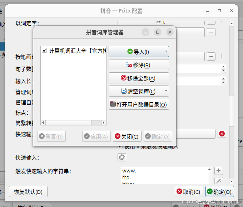
Task: Maximize the 拼音词库管理器 dialog
Action: pos(158,32)
